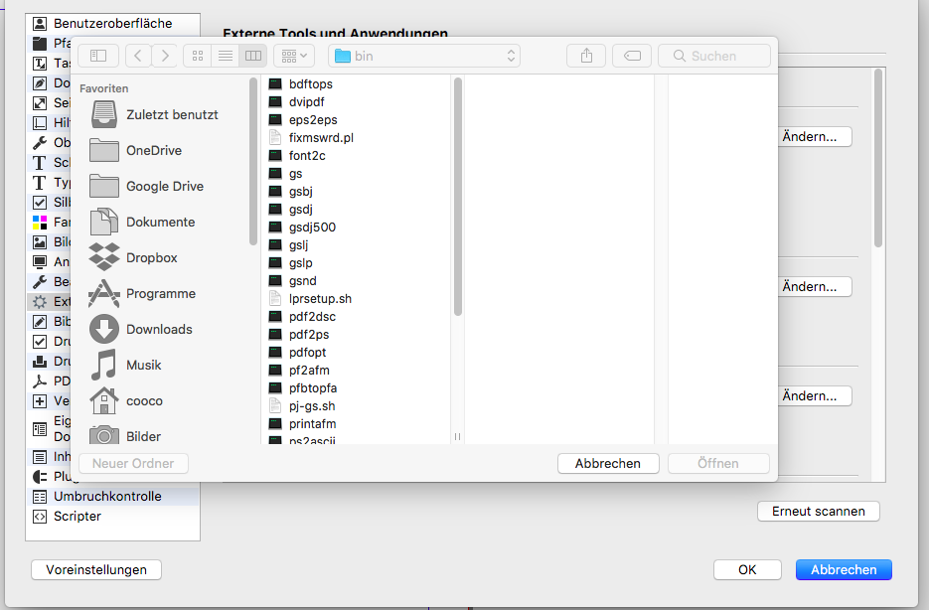Switch to list view
This screenshot has width=929, height=610.
(x=225, y=56)
